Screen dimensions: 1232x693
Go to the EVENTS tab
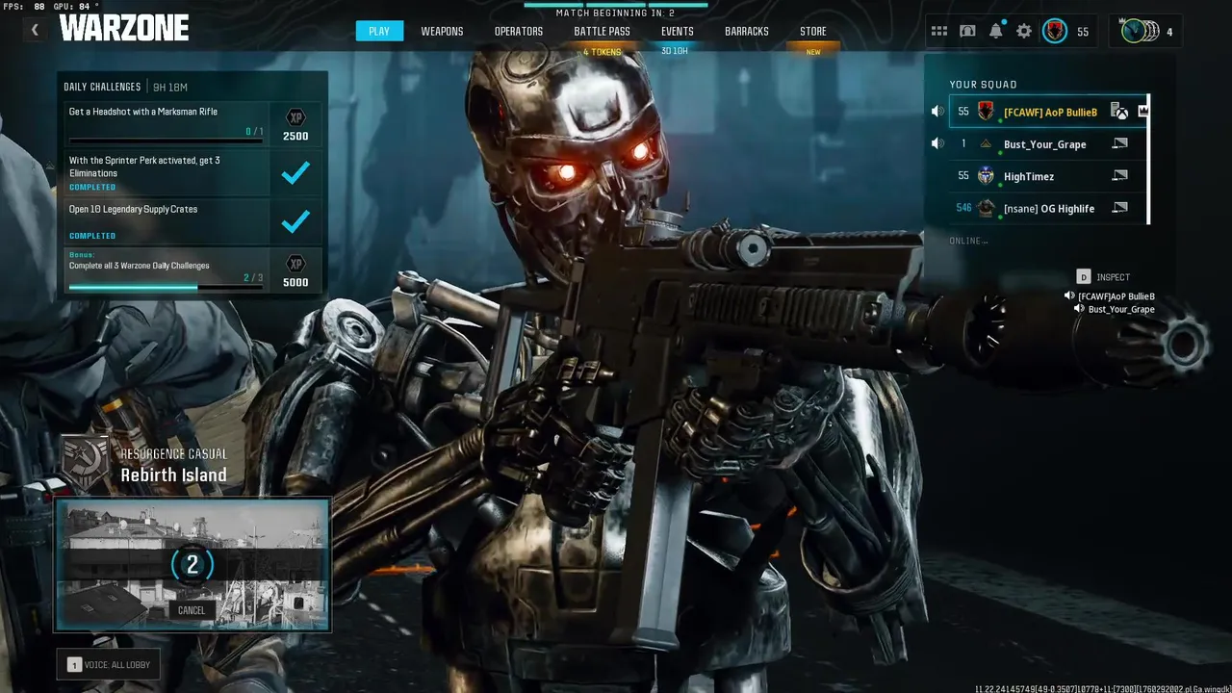point(678,31)
